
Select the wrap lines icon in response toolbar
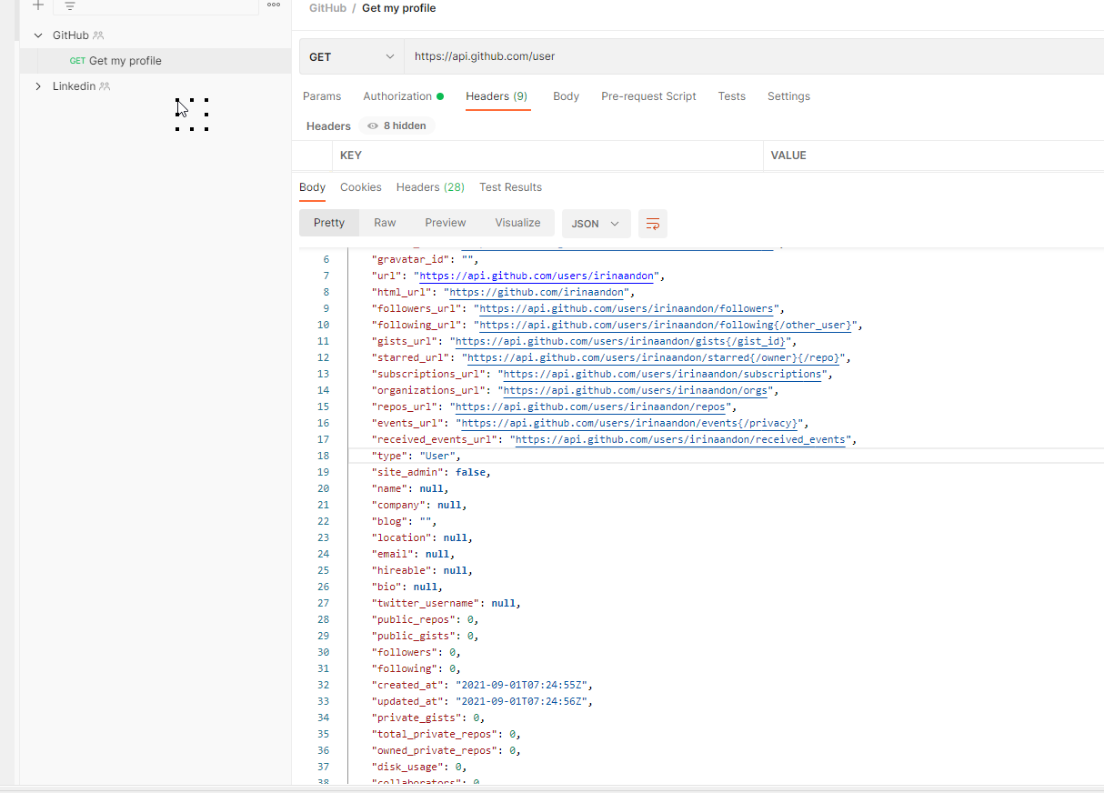click(x=652, y=223)
